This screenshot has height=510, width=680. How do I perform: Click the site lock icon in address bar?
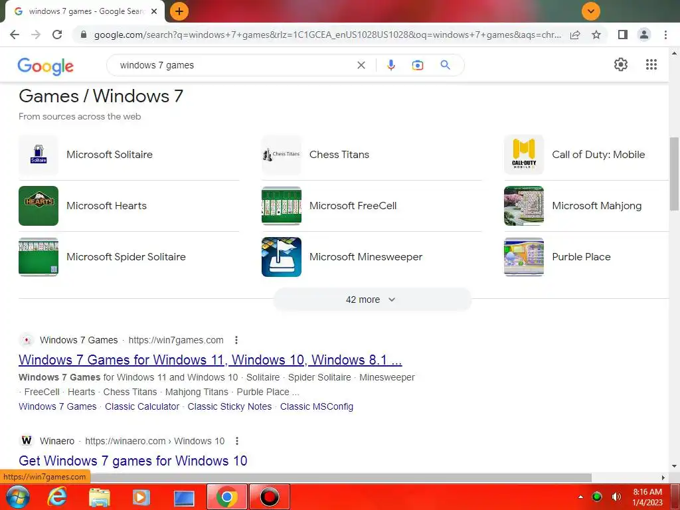[84, 35]
